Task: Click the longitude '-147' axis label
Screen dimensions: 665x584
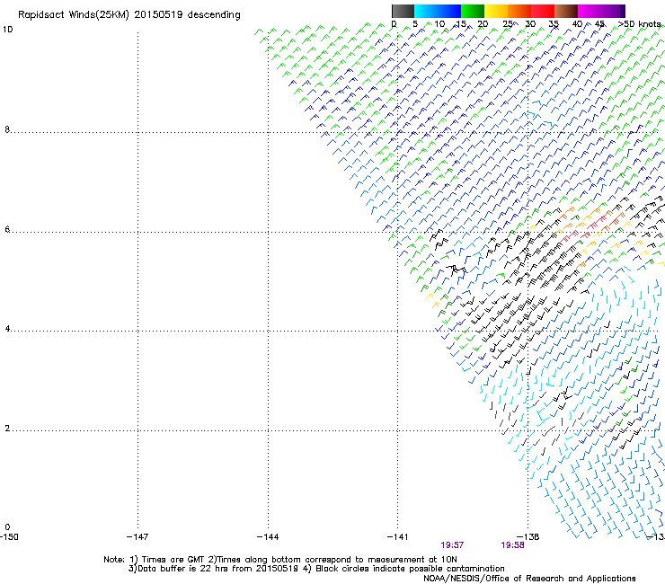Action: pyautogui.click(x=137, y=537)
